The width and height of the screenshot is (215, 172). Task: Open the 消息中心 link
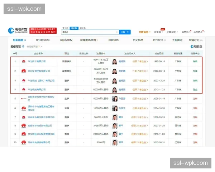(x=186, y=32)
